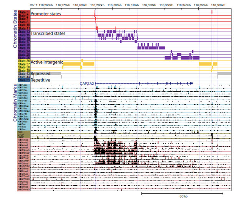Image resolution: width=241 pixels, height=198 pixels.
Task: Select the H3K36me3 track label
Action: (x=24, y=166)
